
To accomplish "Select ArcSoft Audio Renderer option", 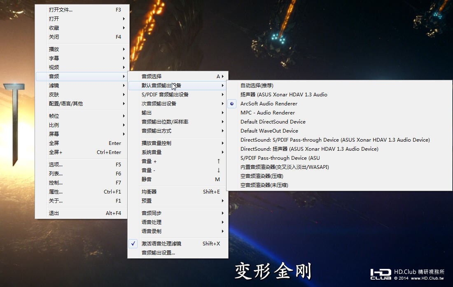I will tap(339, 104).
